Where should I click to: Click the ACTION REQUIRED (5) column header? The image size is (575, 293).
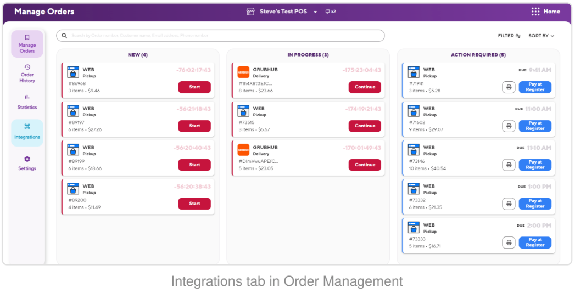tap(478, 55)
